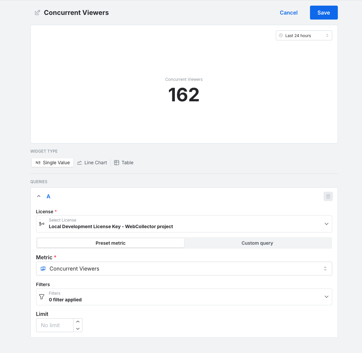Click the funnel icon in the Filters field
Image resolution: width=362 pixels, height=353 pixels.
(42, 297)
